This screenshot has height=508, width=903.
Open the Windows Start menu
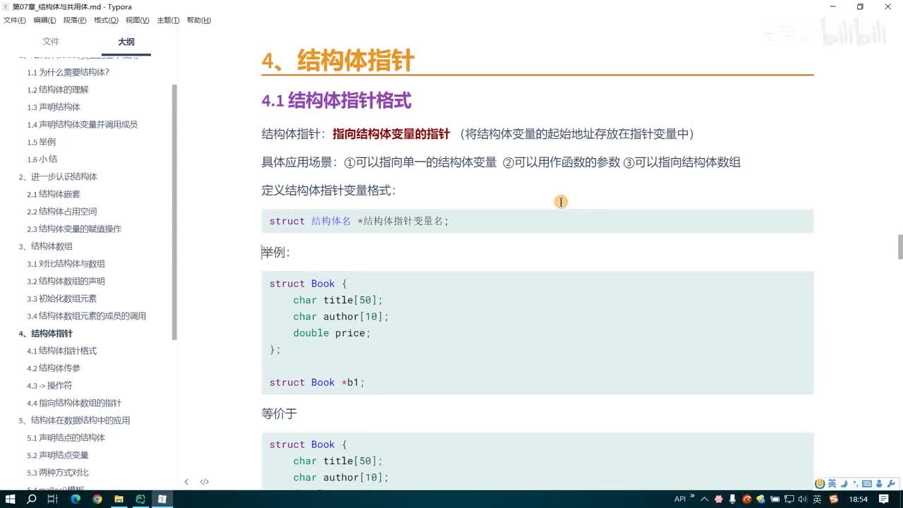click(11, 499)
